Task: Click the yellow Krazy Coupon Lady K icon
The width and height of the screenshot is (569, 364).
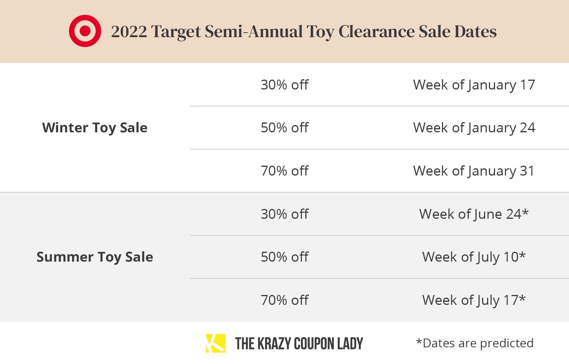Action: [x=215, y=343]
